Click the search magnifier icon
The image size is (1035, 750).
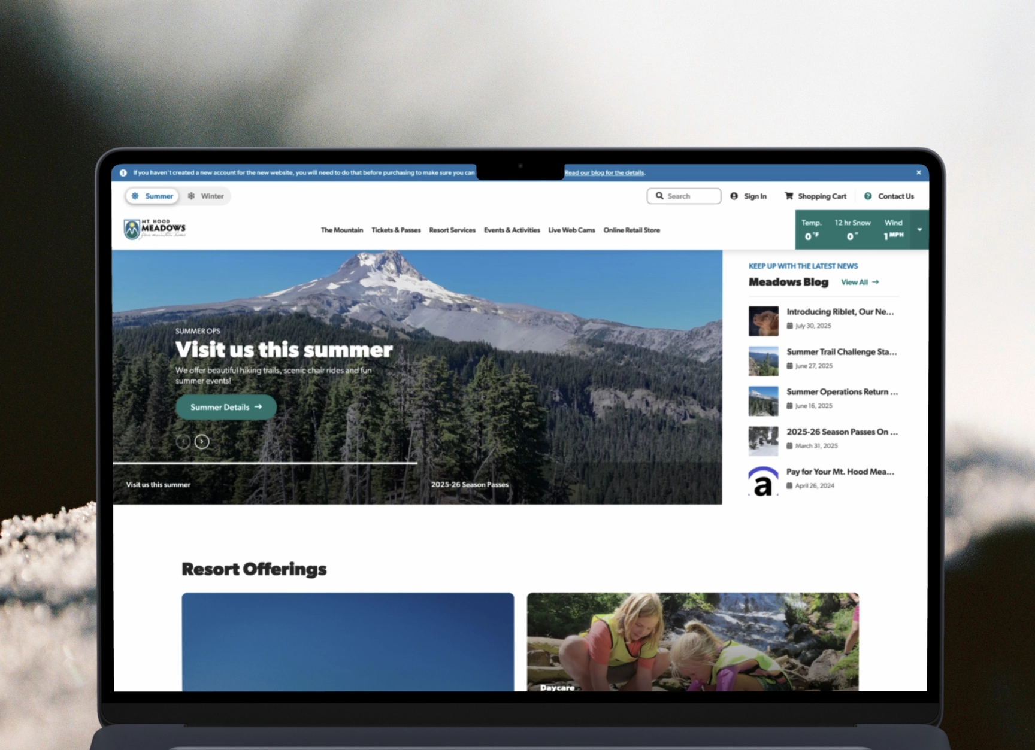(660, 196)
